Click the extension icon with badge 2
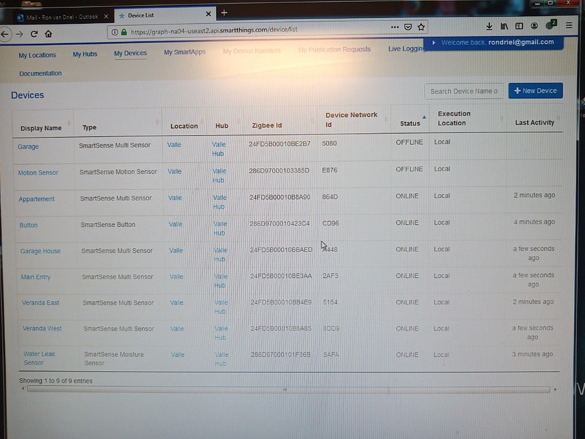 tap(551, 25)
